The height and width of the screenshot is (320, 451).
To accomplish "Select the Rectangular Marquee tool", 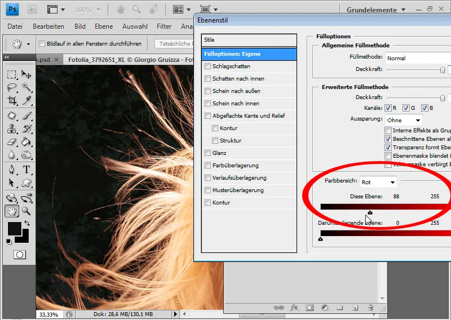I will [11, 74].
